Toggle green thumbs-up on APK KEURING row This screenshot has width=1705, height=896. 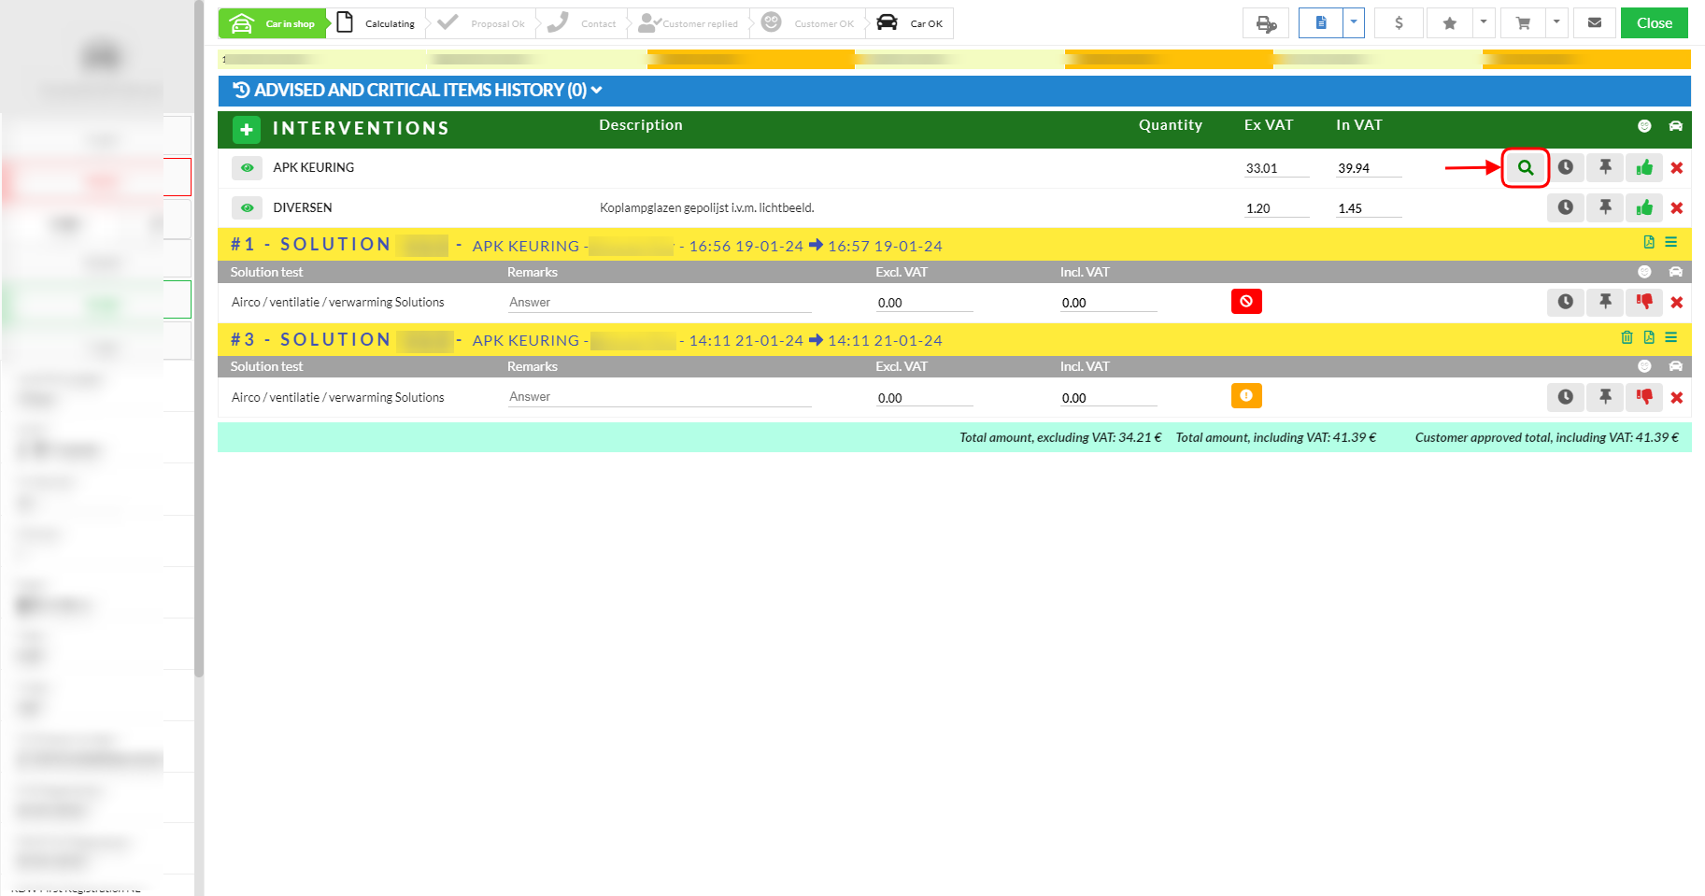1644,168
